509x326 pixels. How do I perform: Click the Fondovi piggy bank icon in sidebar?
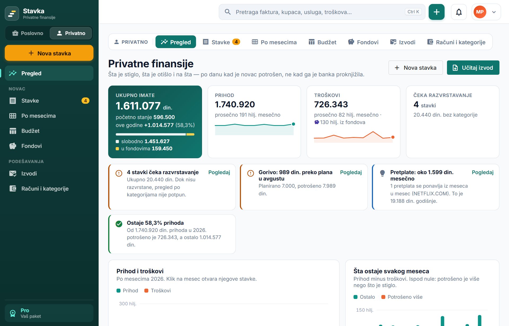(13, 146)
